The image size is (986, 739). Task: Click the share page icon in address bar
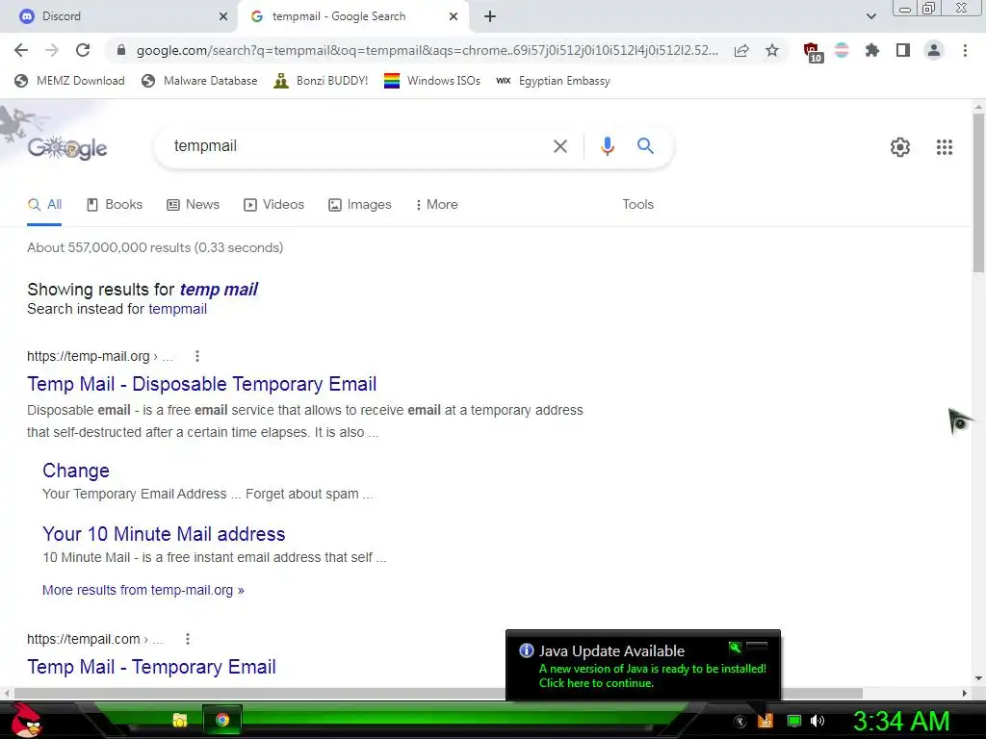(741, 50)
